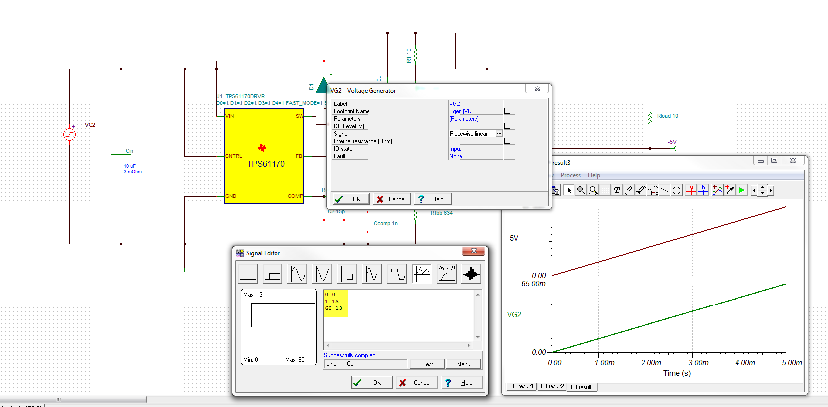828x407 pixels.
Task: Switch to the TR result2 tab
Action: 552,386
